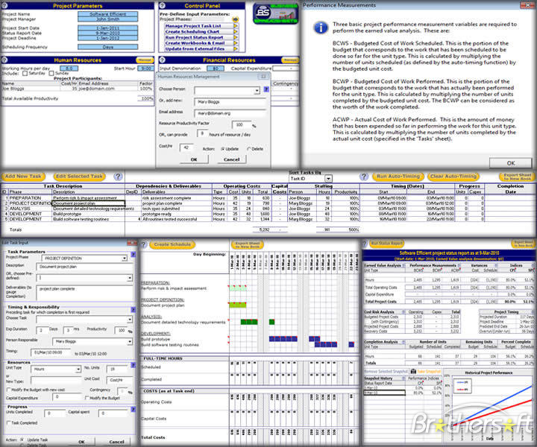Screen dimensions: 537x447
Task: Open the Financial Resources help icon
Action: (x=163, y=60)
